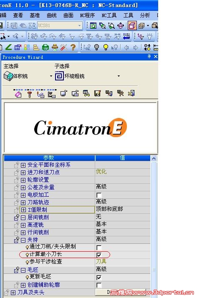This screenshot has width=202, height=298.
Task: Open the 分析 menu
Action: coord(145,15)
